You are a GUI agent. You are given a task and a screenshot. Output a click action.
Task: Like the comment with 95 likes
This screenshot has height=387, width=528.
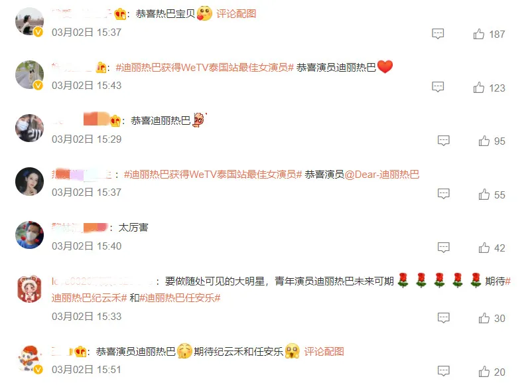484,141
